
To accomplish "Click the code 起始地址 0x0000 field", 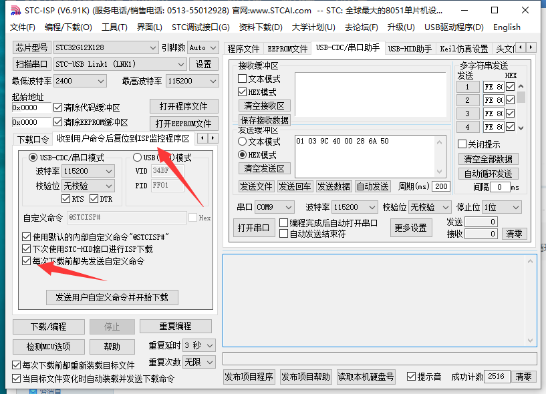I will pos(31,108).
